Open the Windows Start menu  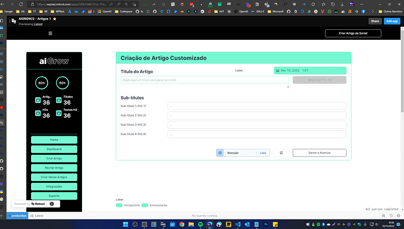tap(125, 224)
